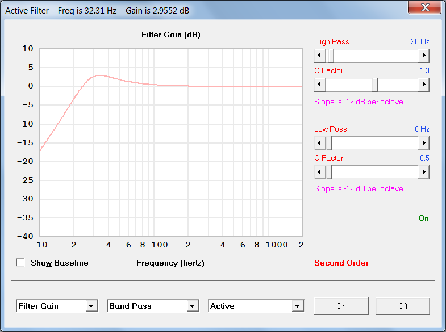Click left arrow of High Pass Q Factor
This screenshot has height=332, width=446.
click(x=320, y=85)
